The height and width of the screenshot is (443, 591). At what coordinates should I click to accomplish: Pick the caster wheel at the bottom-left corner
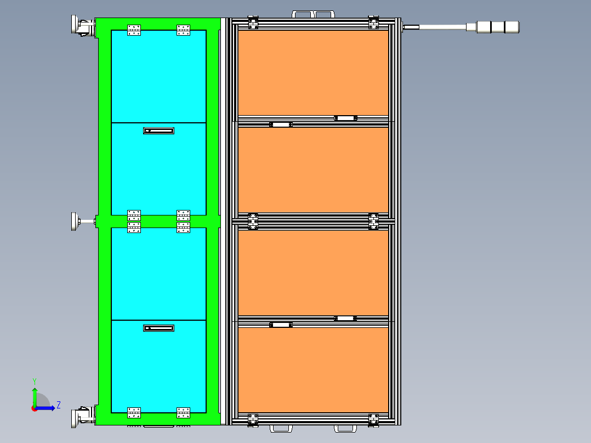click(x=82, y=417)
